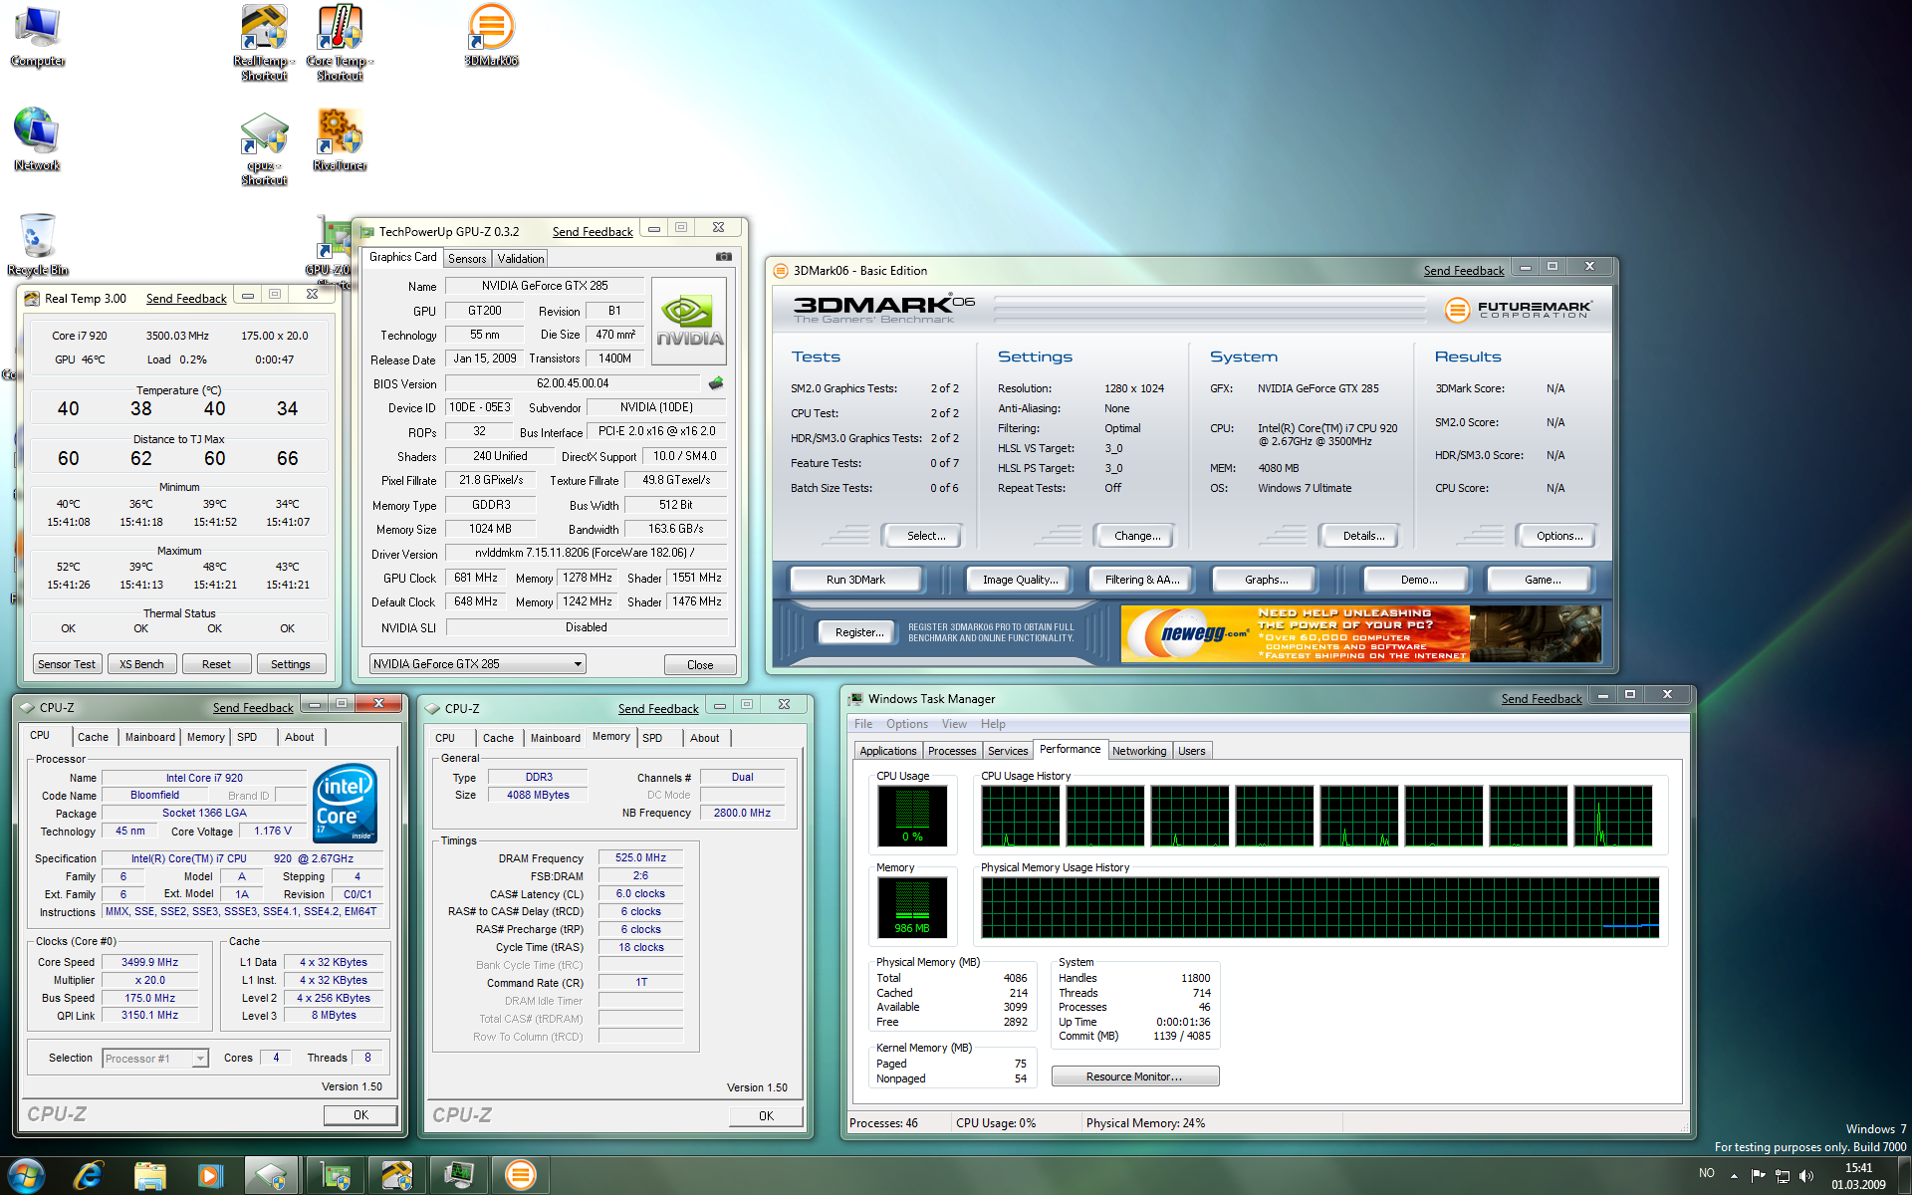Open the Processor #1 selection dropdown
Viewport: 1912px width, 1195px height.
155,1058
